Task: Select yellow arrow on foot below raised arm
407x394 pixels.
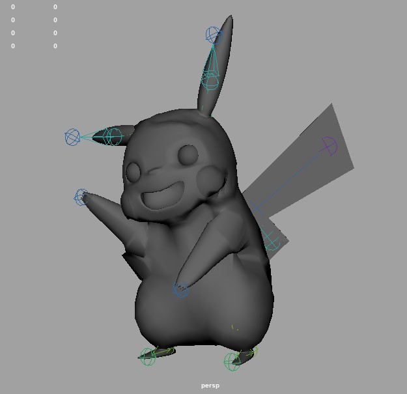Action: (163, 352)
